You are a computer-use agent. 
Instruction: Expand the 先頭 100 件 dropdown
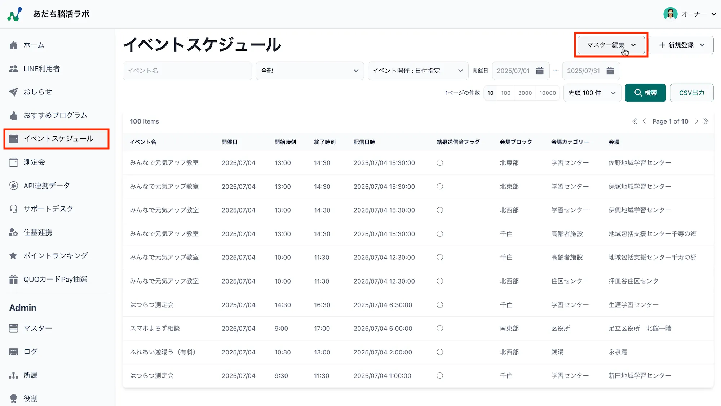tap(592, 93)
